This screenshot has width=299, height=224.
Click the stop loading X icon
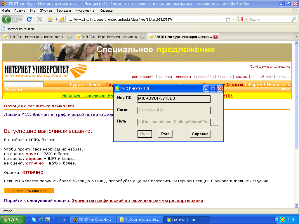[x=40, y=19]
